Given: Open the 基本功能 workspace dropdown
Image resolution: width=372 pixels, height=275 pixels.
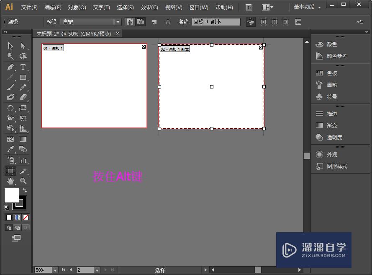Looking at the screenshot, I should click(x=307, y=7).
